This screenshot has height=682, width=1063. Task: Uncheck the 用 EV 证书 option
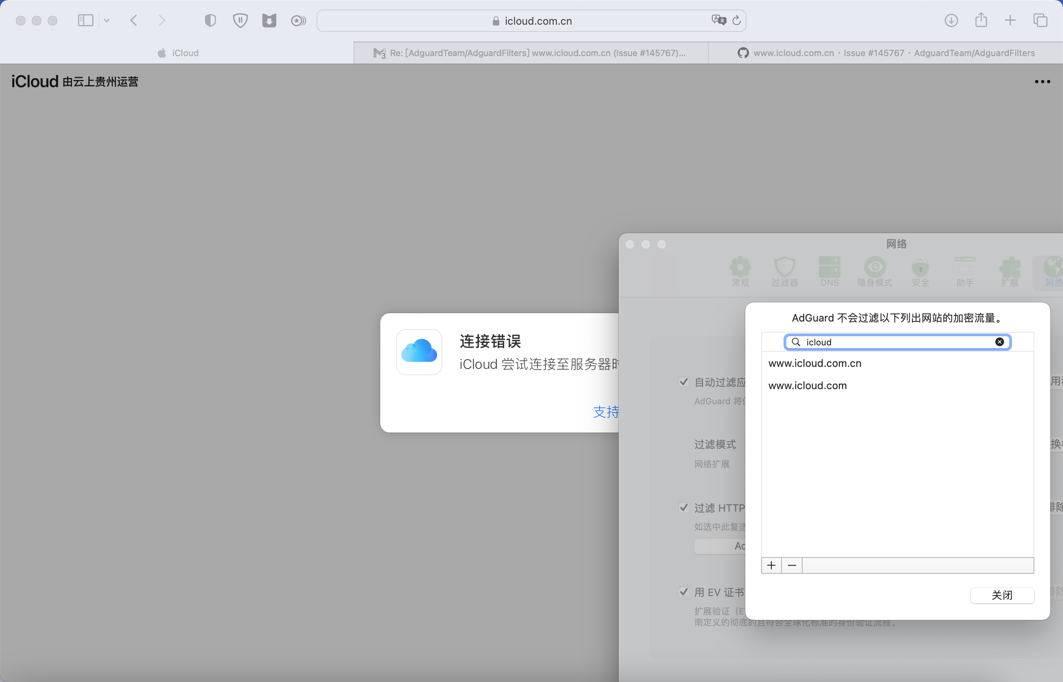(684, 592)
